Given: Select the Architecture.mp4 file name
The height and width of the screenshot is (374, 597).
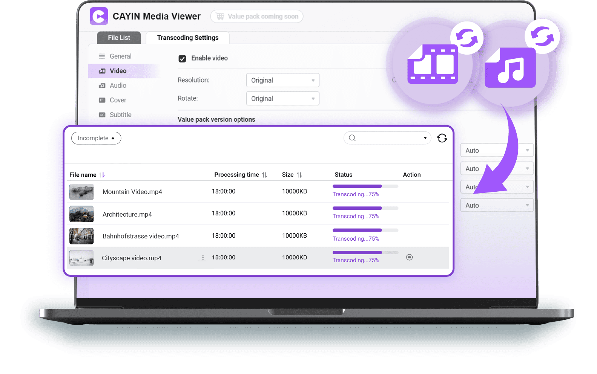Looking at the screenshot, I should pyautogui.click(x=127, y=214).
